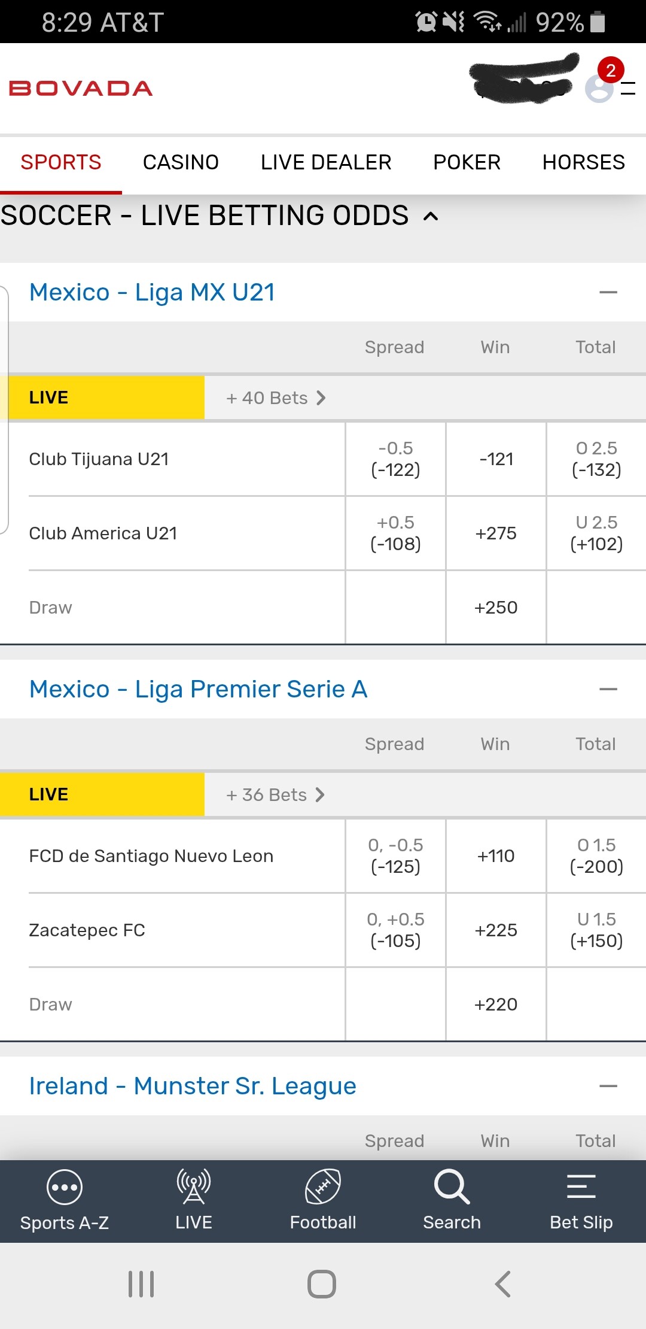The width and height of the screenshot is (646, 1329).
Task: Open the + 40 Bets link
Action: tap(276, 398)
